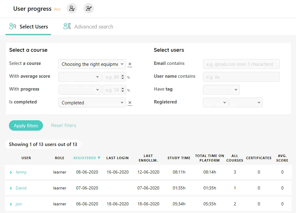Sort by the Last Login column header
This screenshot has width=296, height=213.
point(117,158)
